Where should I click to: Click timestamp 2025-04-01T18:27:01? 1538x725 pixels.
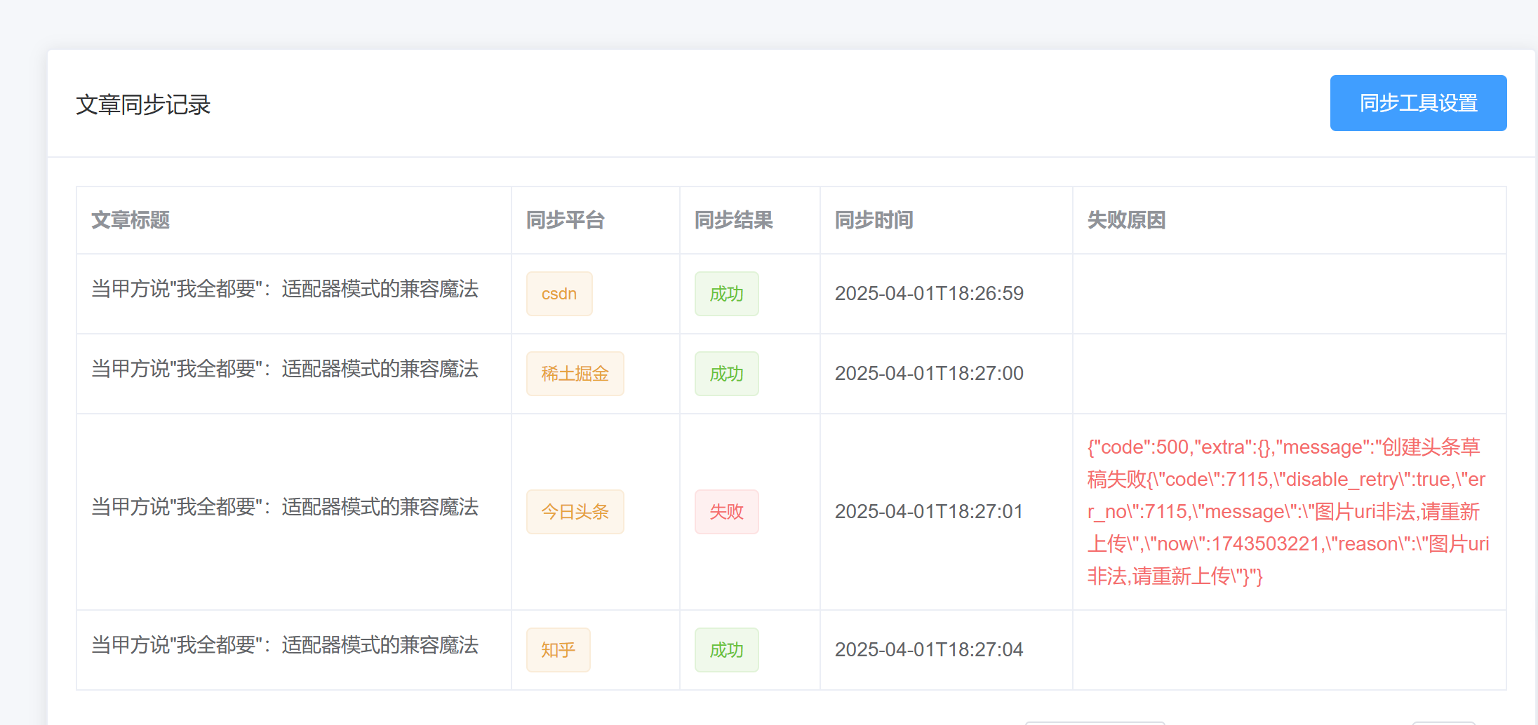(x=929, y=511)
